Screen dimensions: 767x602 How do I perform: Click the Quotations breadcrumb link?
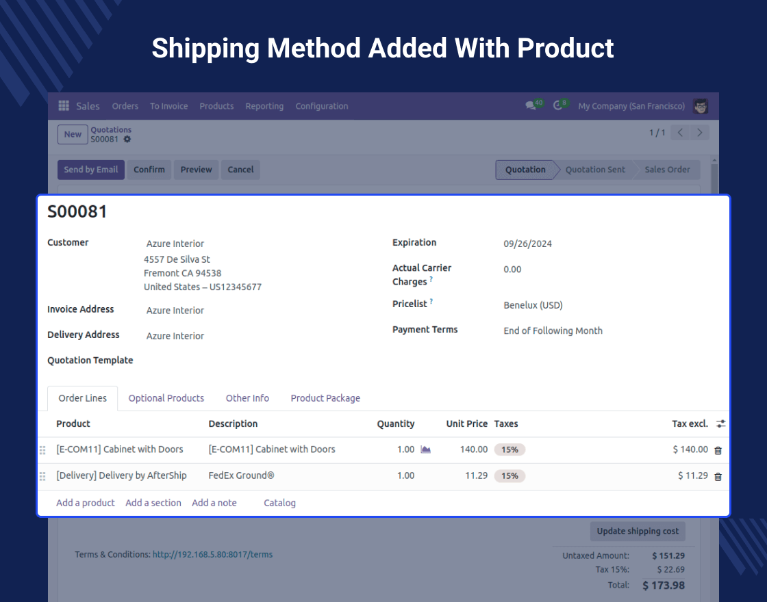(x=111, y=129)
